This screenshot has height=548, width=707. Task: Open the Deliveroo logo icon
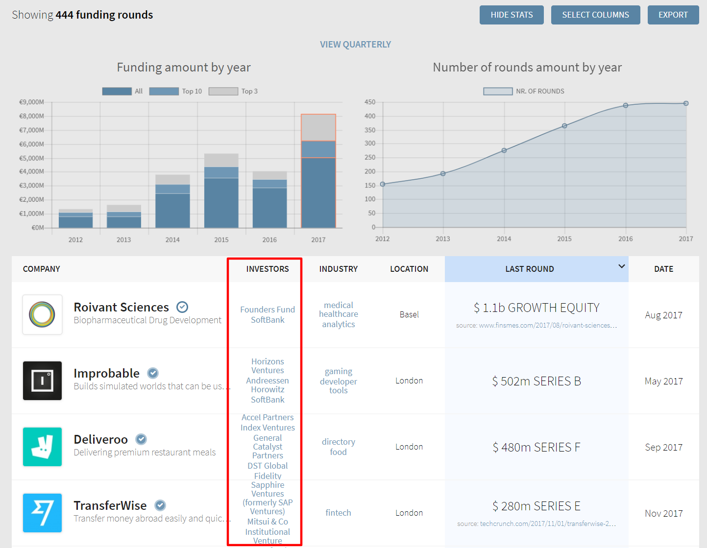[x=42, y=447]
